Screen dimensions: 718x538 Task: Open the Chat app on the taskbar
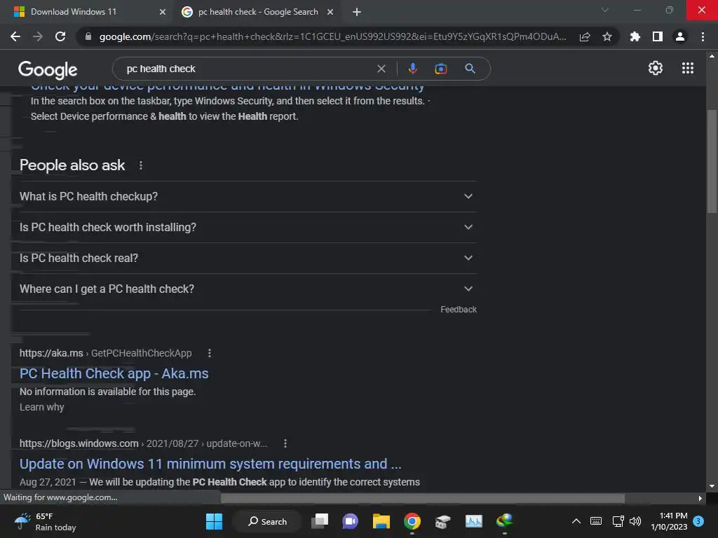tap(351, 521)
